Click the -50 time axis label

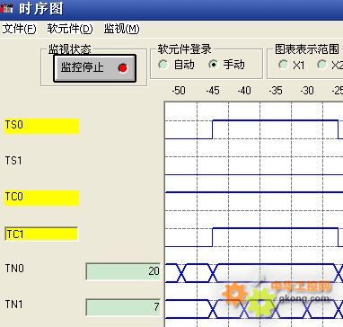pyautogui.click(x=179, y=90)
